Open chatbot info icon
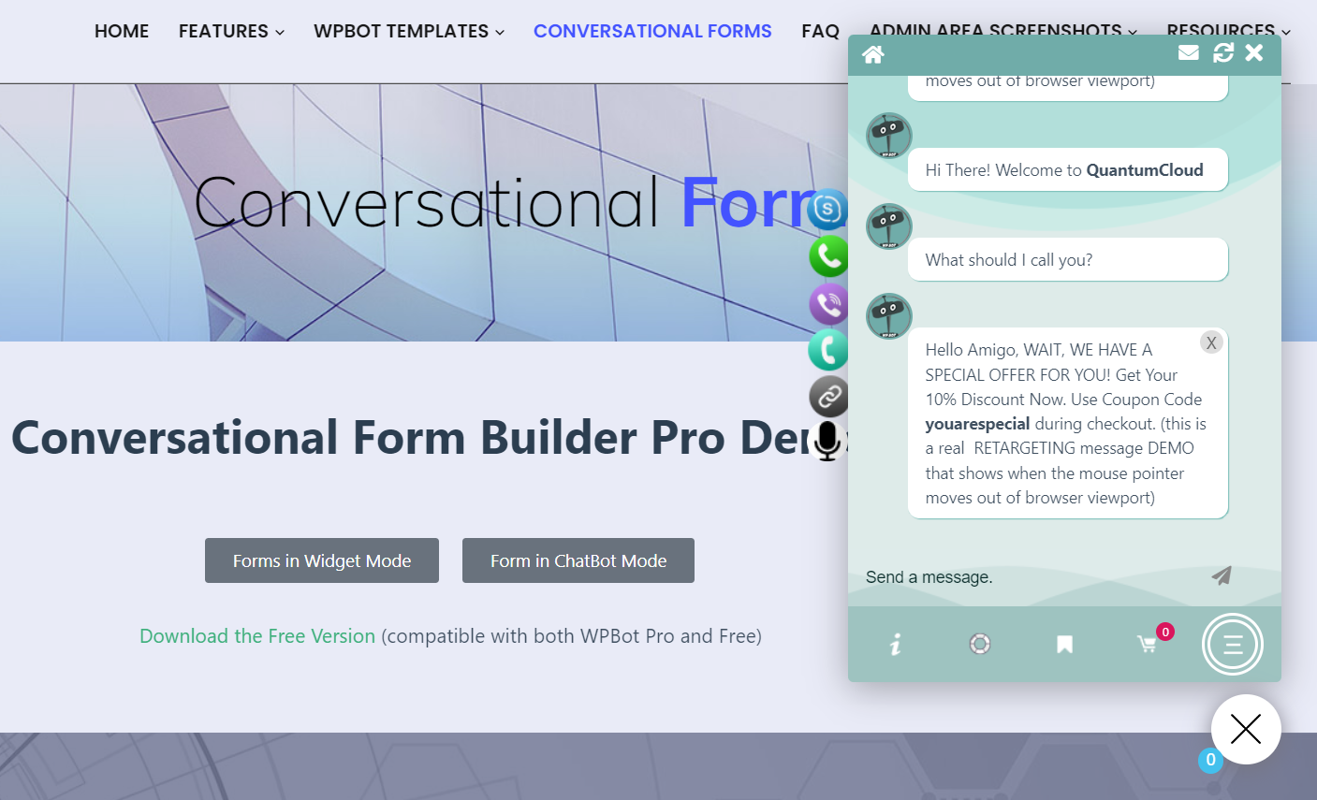 (896, 644)
